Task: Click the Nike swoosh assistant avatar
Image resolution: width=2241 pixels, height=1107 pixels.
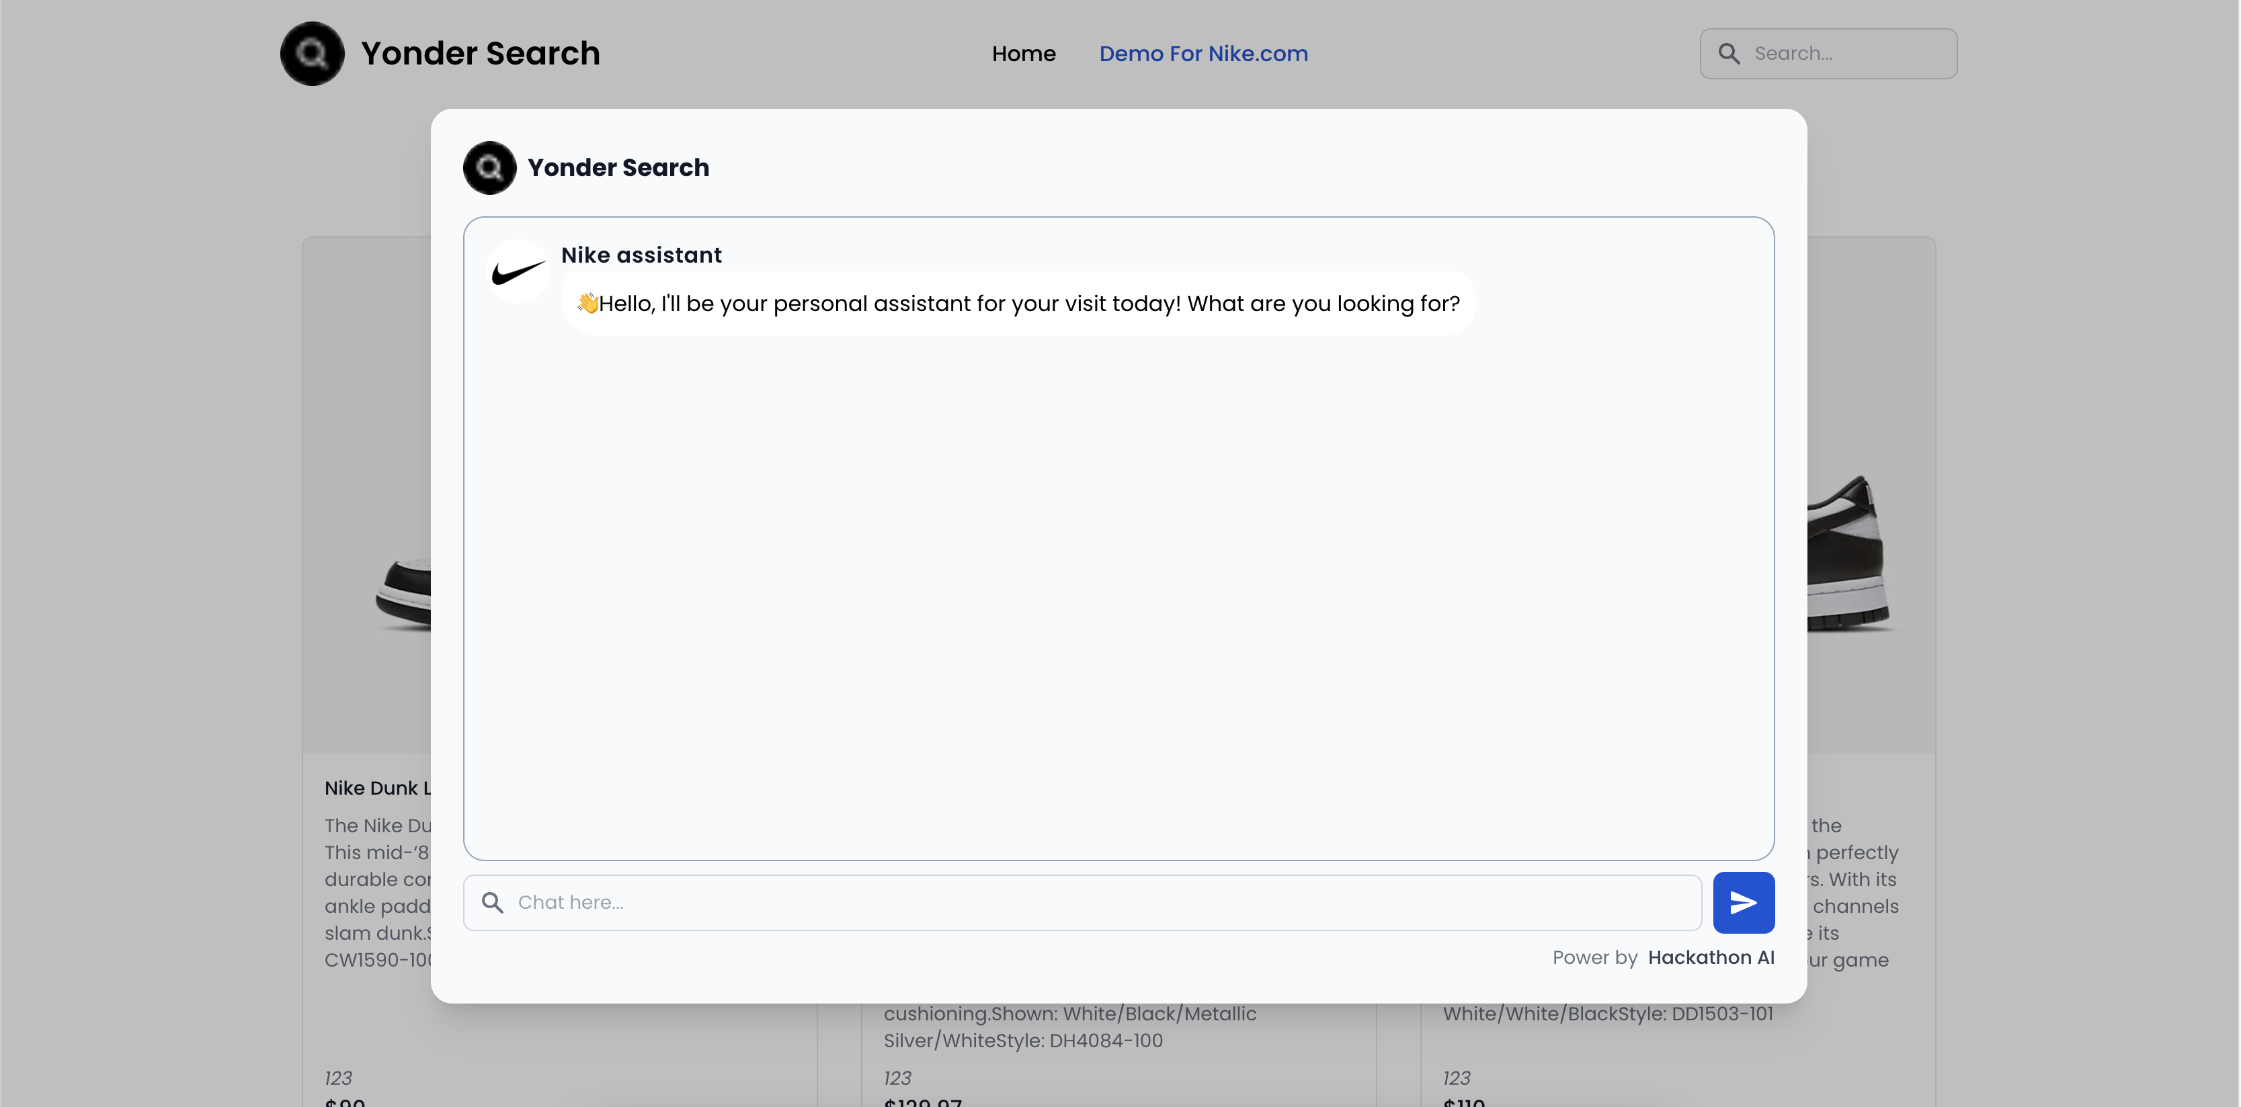Action: [518, 272]
